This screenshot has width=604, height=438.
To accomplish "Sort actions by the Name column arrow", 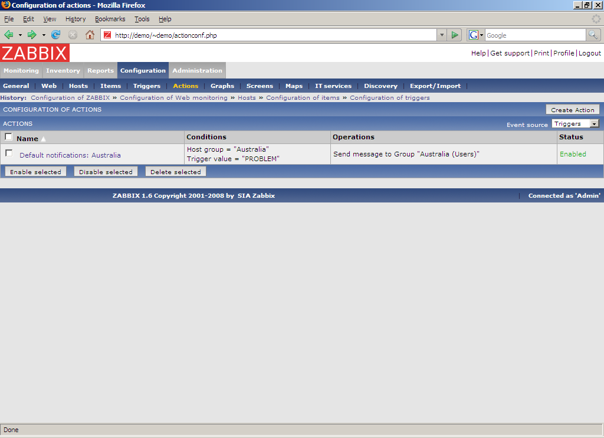I will tap(44, 139).
